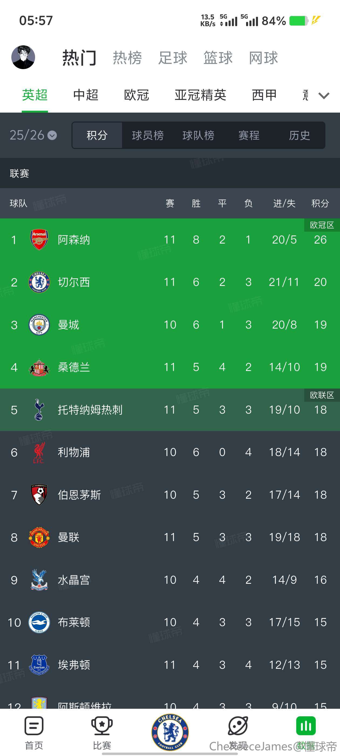
Task: Tap the Liverpool club crest
Action: point(39,452)
